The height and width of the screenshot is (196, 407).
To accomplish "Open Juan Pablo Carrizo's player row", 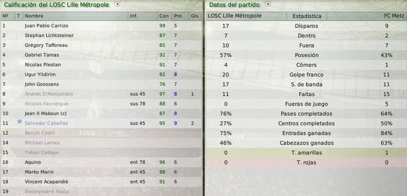I will 101,25.
